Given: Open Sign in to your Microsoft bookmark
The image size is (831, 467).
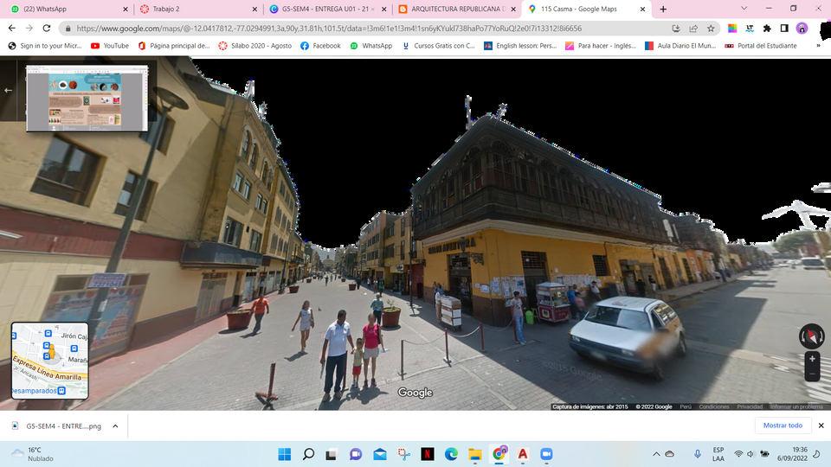Looking at the screenshot, I should [45, 46].
